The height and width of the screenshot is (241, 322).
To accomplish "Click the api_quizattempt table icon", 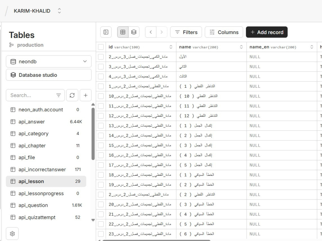I will 13,217.
